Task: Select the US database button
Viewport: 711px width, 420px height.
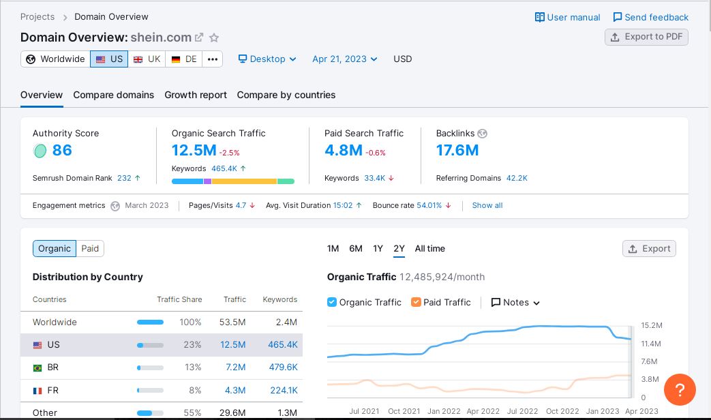Action: coord(109,59)
